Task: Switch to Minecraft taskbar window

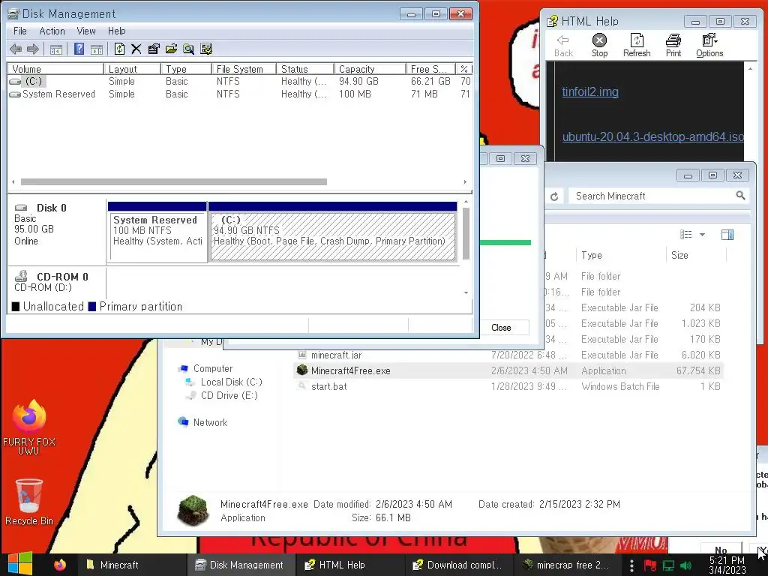Action: (131, 565)
